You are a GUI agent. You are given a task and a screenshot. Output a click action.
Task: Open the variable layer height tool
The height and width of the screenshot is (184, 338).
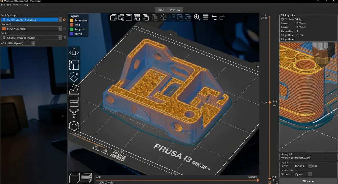(x=206, y=17)
